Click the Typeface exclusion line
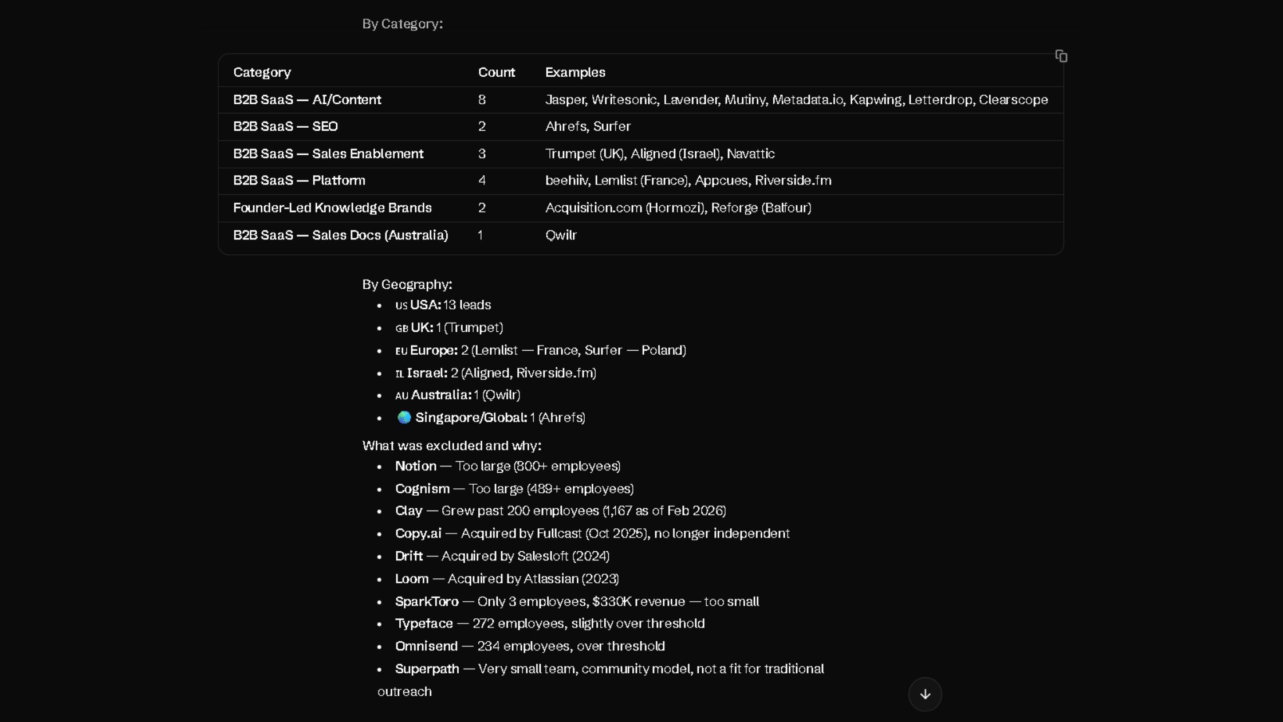The height and width of the screenshot is (722, 1283). pos(550,623)
